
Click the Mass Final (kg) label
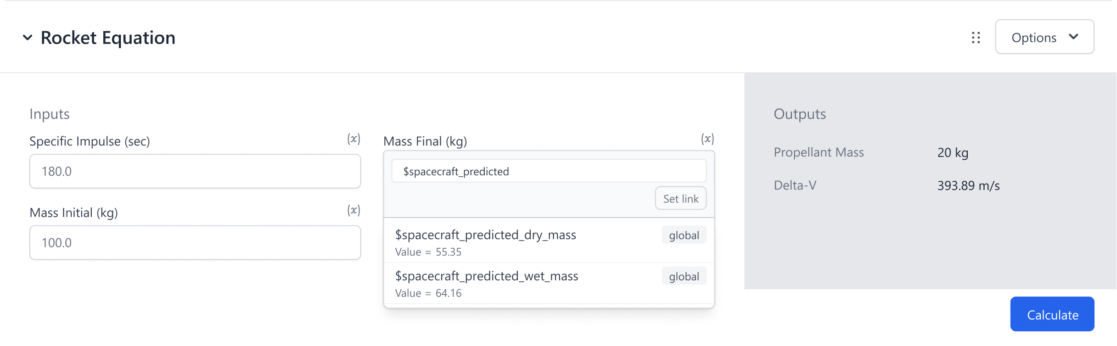coord(425,141)
